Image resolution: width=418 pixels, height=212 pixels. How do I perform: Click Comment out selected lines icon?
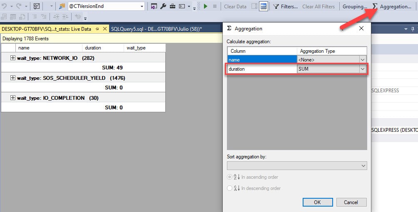[x=35, y=17]
